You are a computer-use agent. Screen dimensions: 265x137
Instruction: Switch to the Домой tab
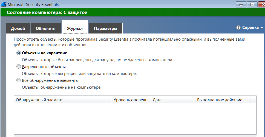(18, 28)
